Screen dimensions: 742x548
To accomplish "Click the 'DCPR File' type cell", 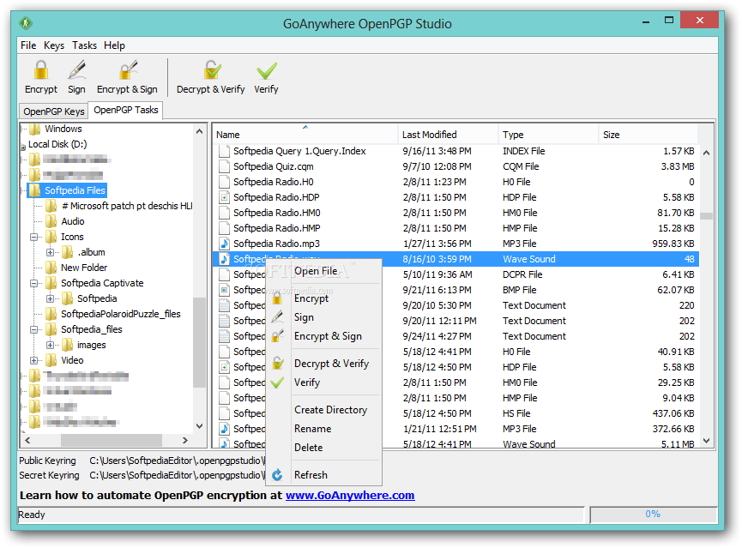I will pos(522,274).
